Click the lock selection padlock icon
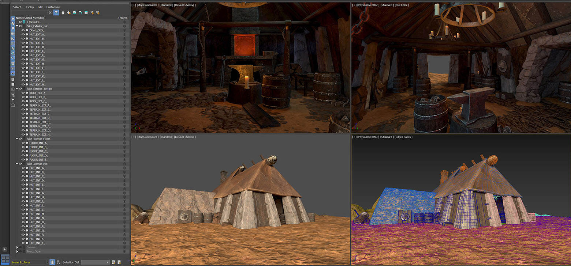 pyautogui.click(x=63, y=12)
